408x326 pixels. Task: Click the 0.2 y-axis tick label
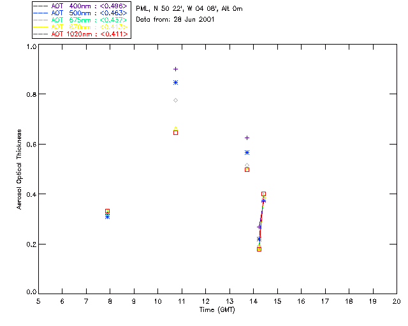31,244
